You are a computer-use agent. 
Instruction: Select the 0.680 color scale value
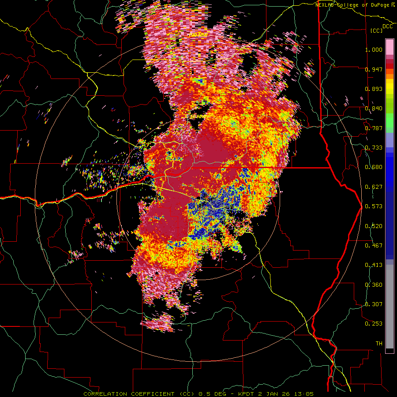pyautogui.click(x=374, y=167)
